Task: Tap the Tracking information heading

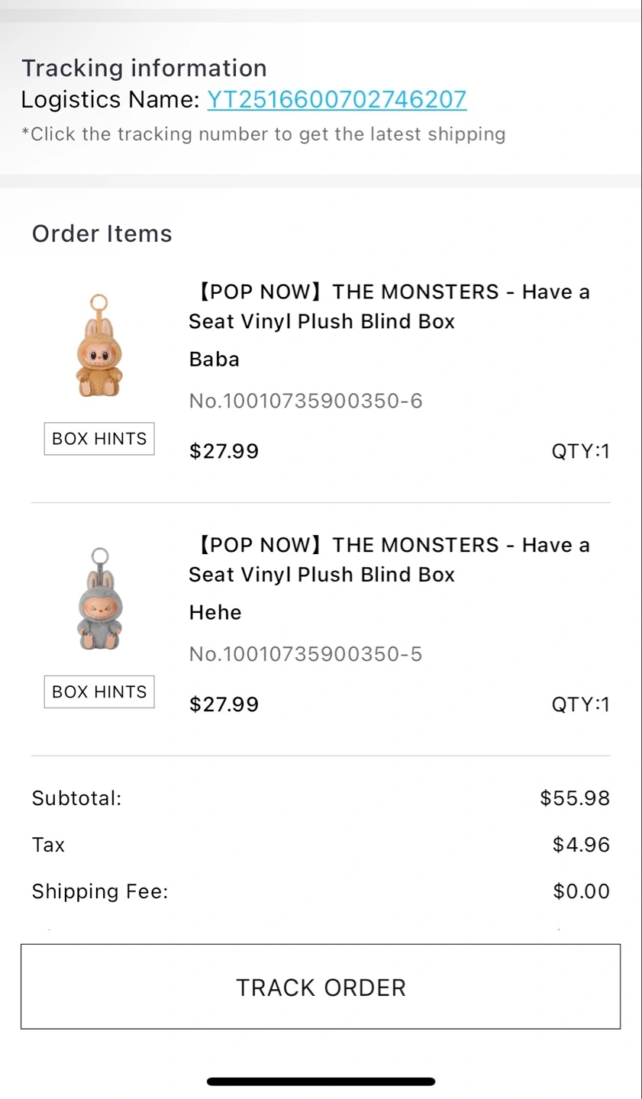Action: [x=144, y=68]
